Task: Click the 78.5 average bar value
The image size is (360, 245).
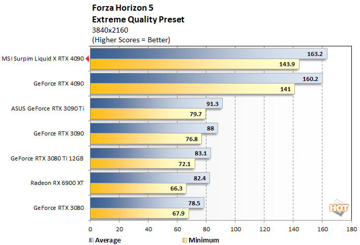Action: tap(194, 203)
